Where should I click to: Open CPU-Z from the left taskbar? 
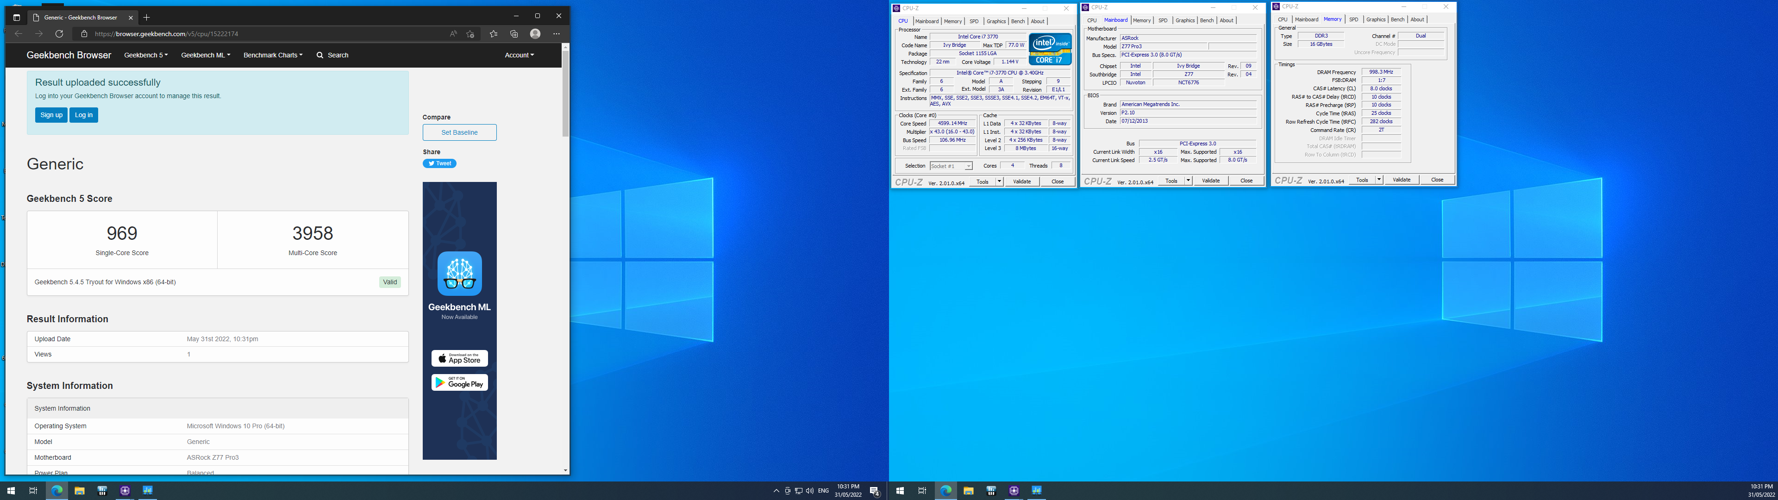(x=125, y=491)
